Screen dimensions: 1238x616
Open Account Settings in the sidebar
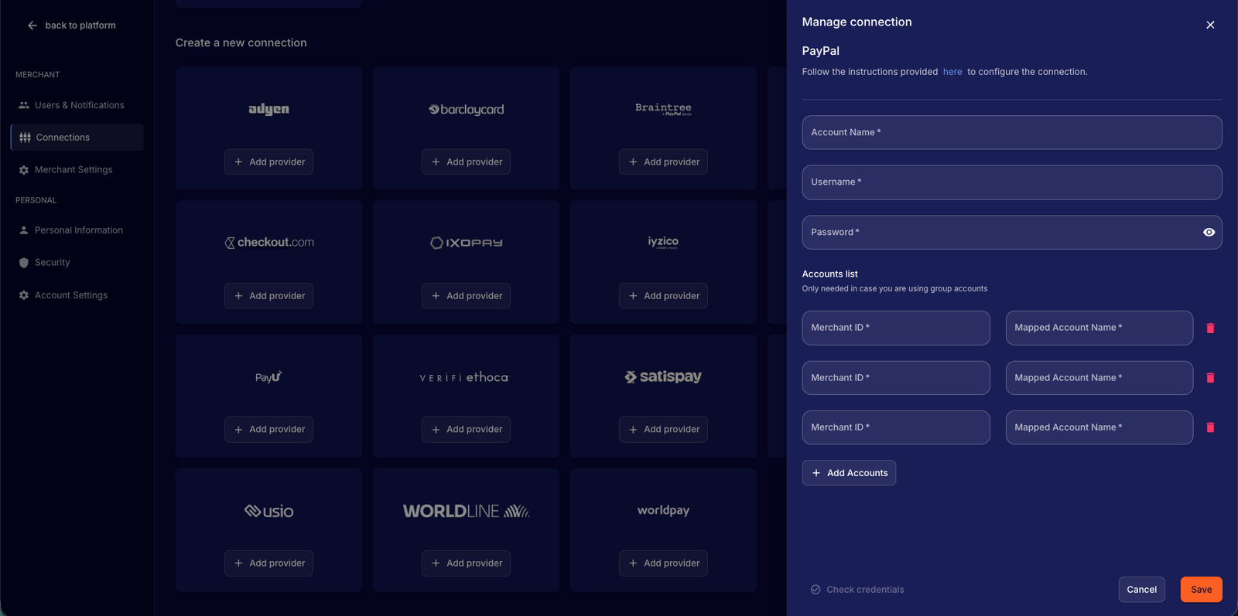coord(77,295)
